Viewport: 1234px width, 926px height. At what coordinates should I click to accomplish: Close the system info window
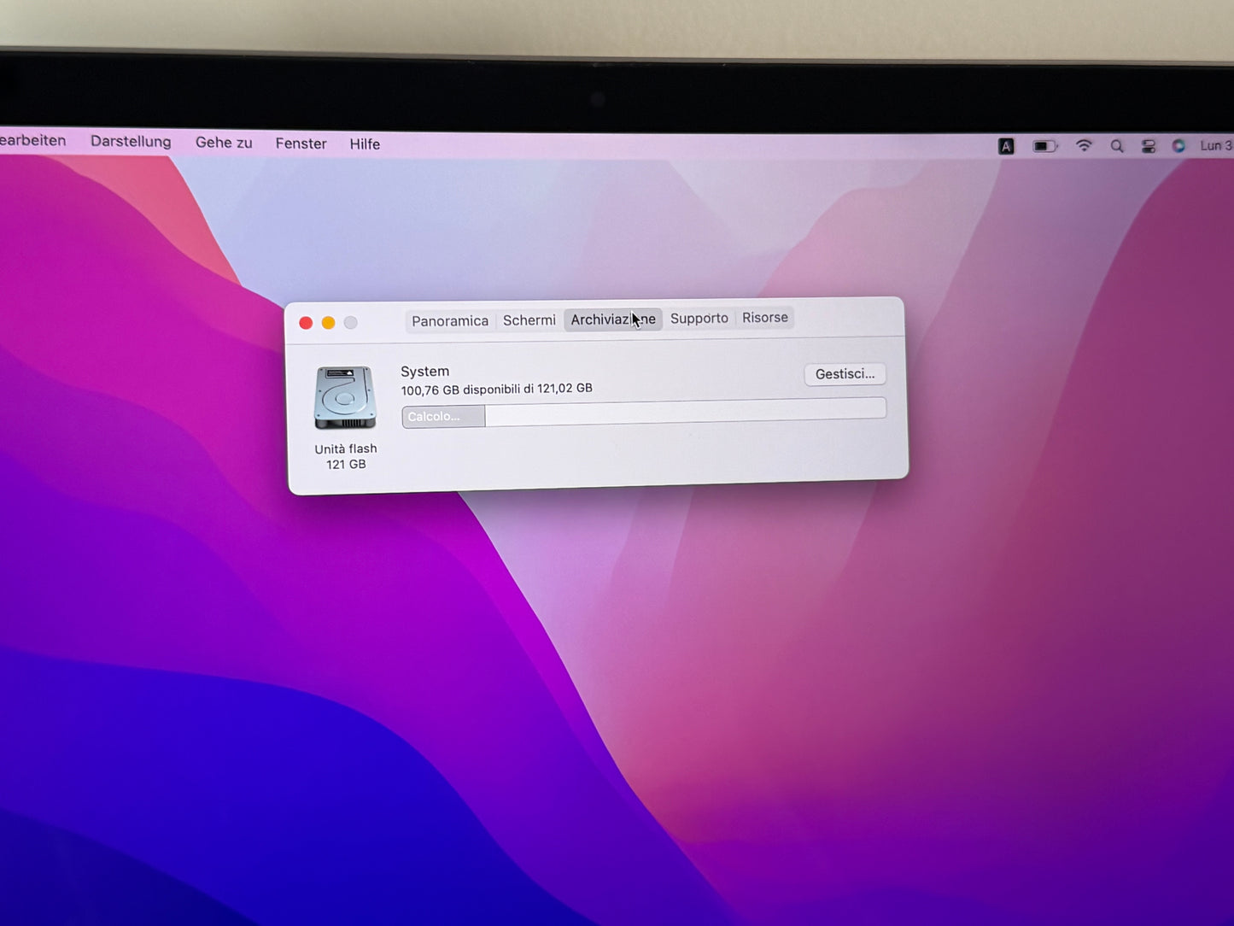306,323
